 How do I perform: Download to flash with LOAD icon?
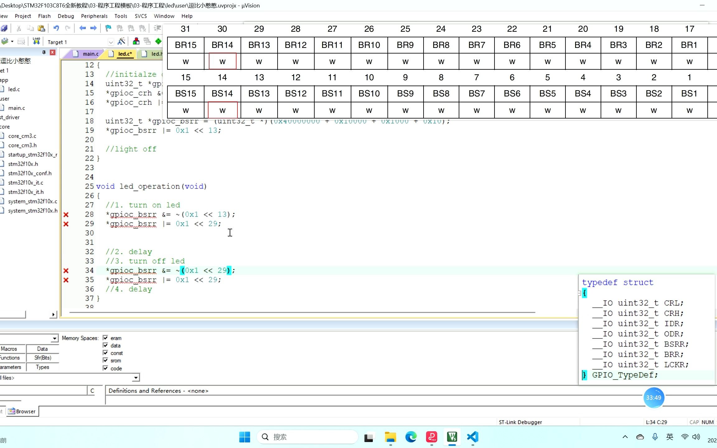36,41
